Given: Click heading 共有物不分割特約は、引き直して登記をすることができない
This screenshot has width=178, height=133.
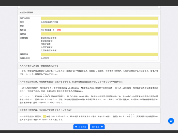Looking at the screenshot, I should [46, 110].
